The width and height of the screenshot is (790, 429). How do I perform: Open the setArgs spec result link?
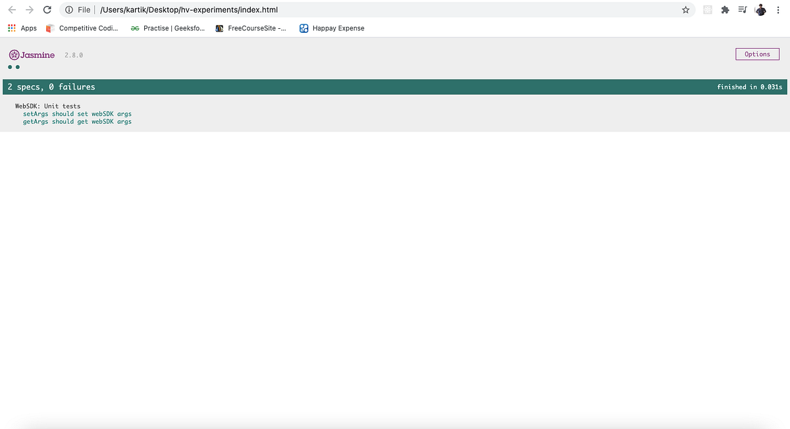[77, 114]
